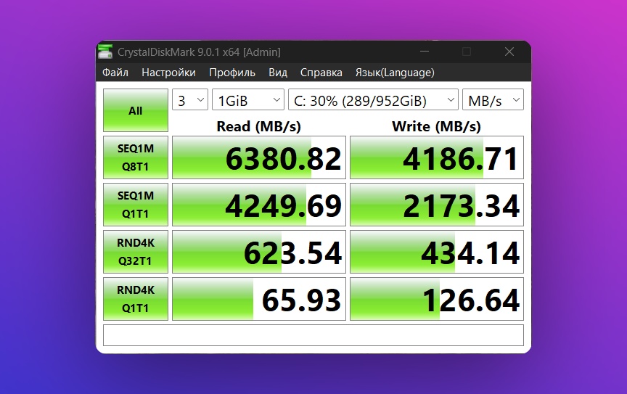Start the RND4K Q1T1 test
627x394 pixels.
coord(136,299)
